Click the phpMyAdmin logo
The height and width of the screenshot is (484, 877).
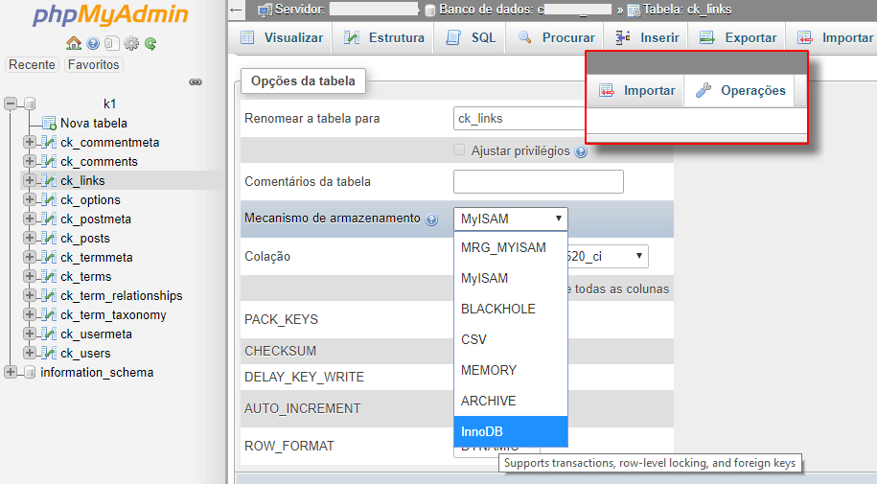(x=111, y=15)
